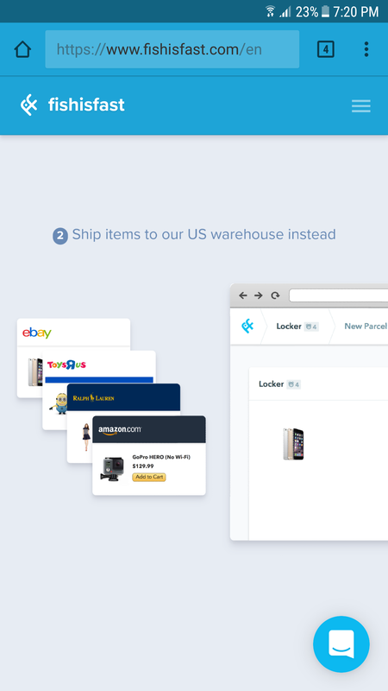
Task: Click the Add to Cart button
Action: [x=148, y=477]
